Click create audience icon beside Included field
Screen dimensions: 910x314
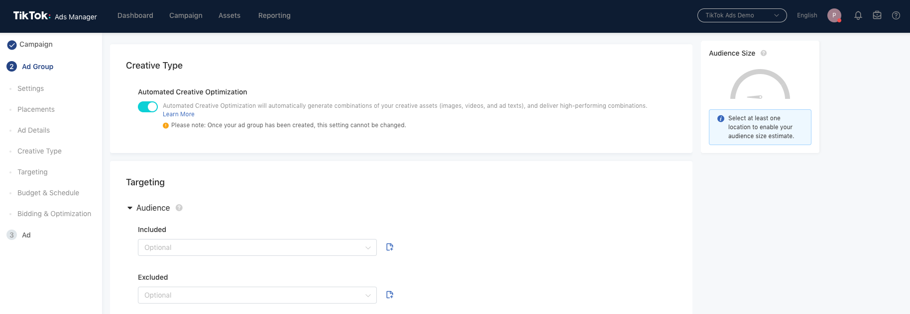click(x=390, y=247)
